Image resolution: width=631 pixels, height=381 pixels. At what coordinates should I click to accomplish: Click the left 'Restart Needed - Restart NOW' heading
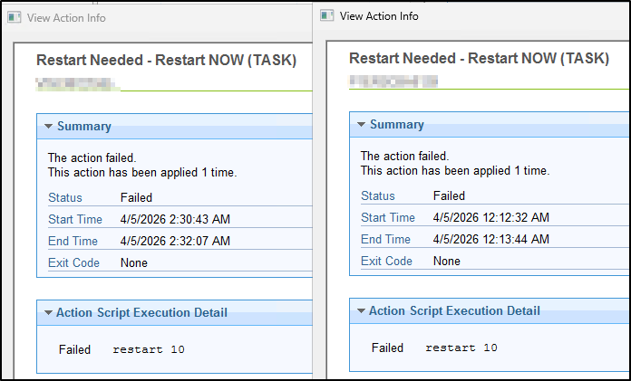tap(166, 61)
